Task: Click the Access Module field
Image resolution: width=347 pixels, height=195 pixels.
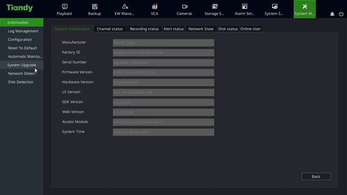Action: click(163, 122)
